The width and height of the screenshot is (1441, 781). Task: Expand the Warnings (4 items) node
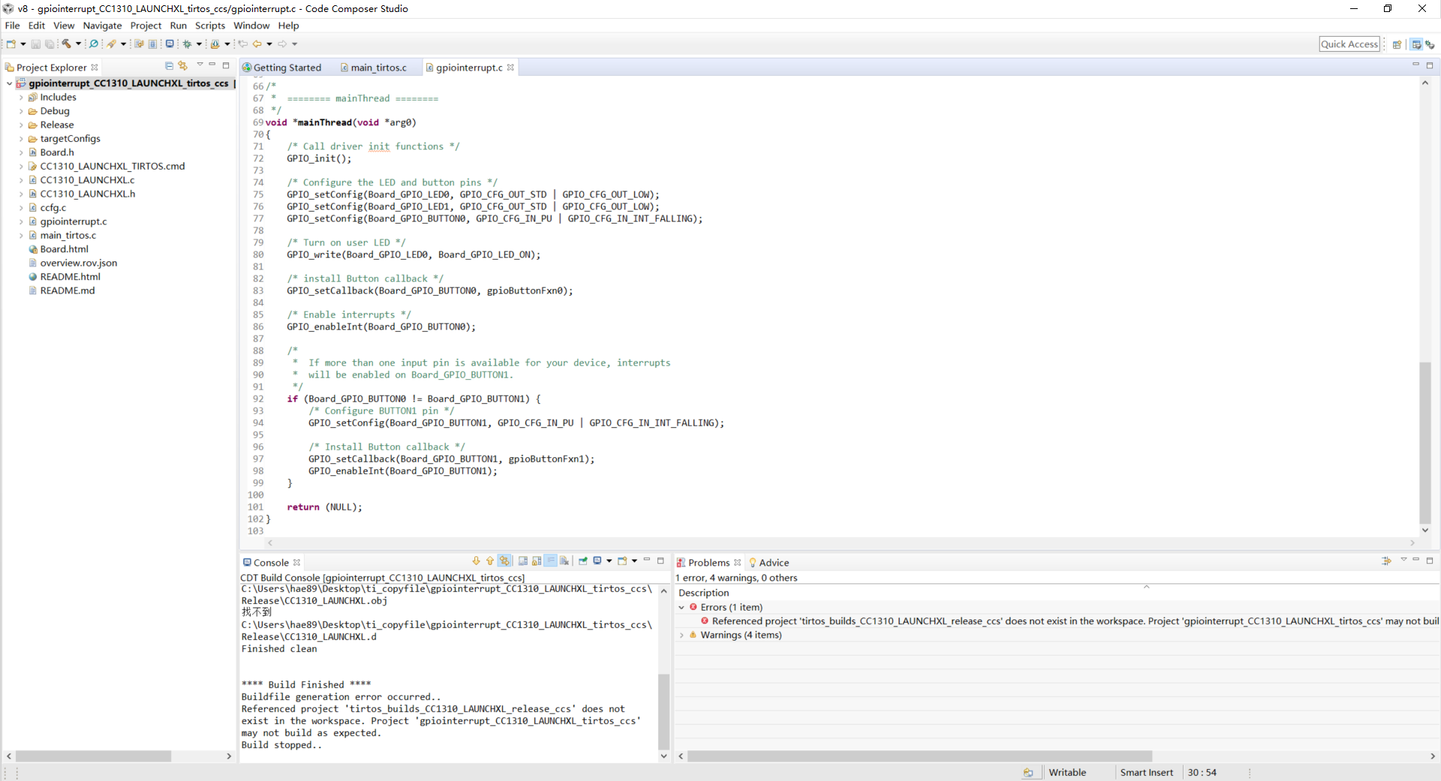[681, 635]
